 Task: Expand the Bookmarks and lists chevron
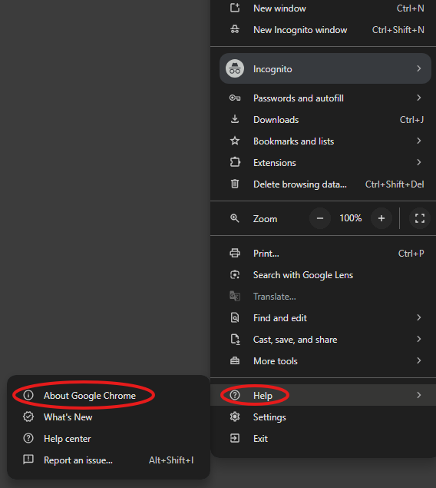[x=419, y=141]
